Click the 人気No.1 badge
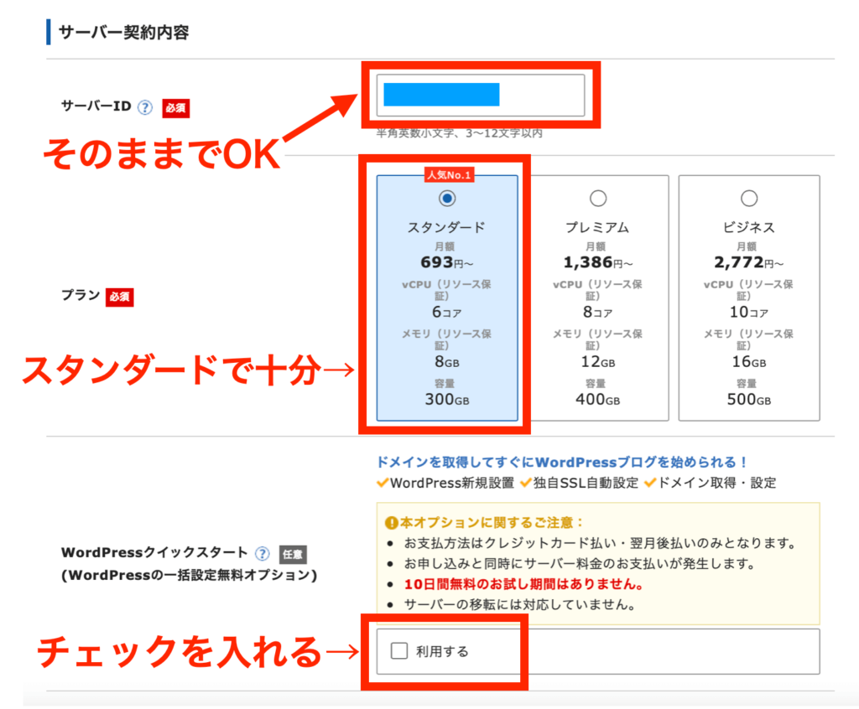This screenshot has width=859, height=709. [x=450, y=175]
